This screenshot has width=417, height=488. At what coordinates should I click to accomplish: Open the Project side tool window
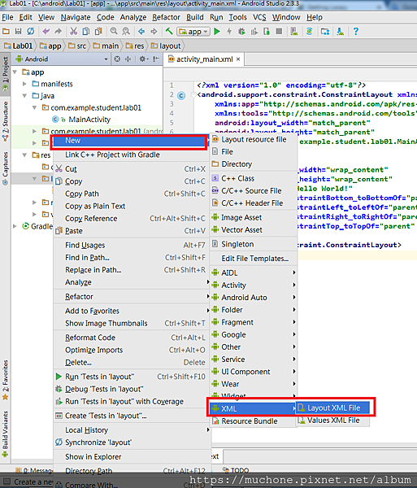(x=6, y=73)
